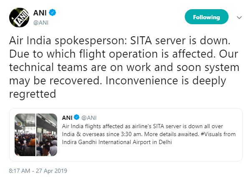Select main tweet text about Air India spokesperson
This screenshot has width=244, height=177.
click(124, 67)
